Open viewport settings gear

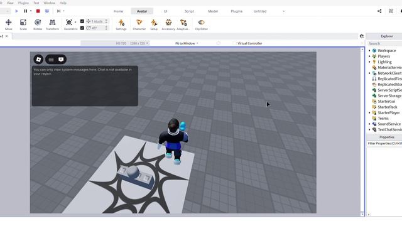362,36
